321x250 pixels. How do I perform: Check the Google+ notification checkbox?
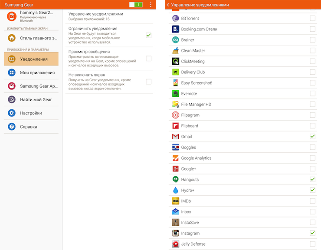click(x=312, y=169)
